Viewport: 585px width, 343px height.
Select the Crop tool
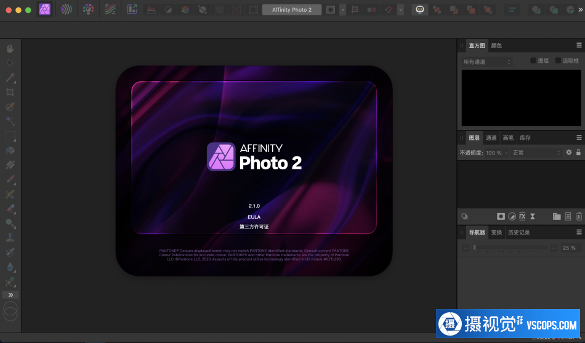point(10,92)
